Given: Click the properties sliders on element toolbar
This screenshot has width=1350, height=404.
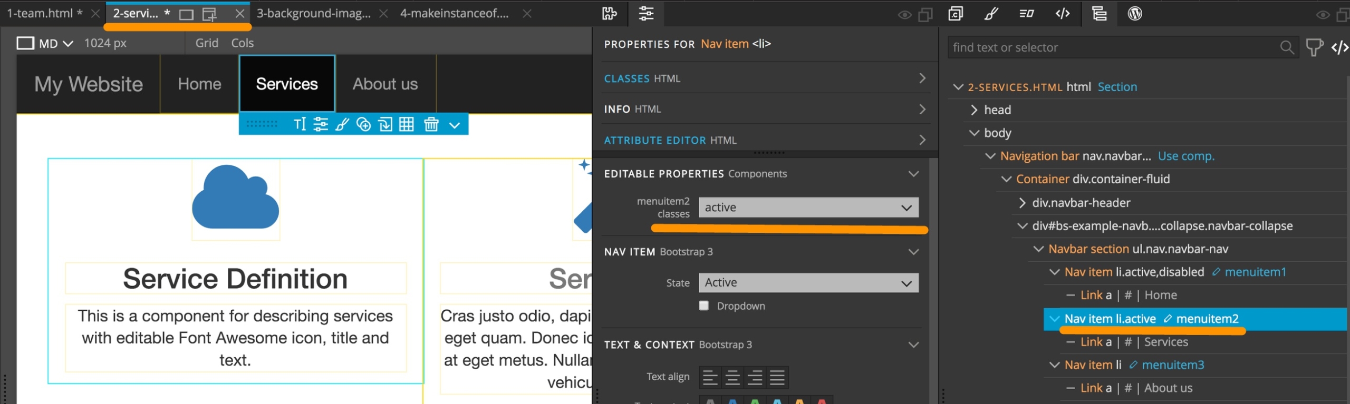Looking at the screenshot, I should click(x=321, y=124).
